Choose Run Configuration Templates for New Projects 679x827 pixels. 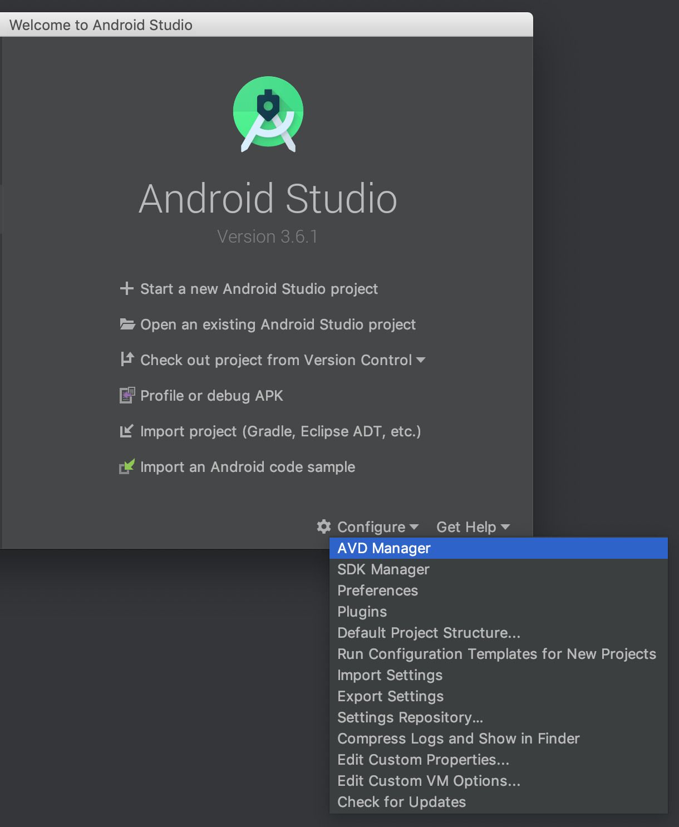(499, 654)
